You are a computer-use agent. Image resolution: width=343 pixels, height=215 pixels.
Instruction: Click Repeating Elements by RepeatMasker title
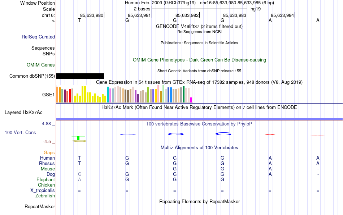coord(199,201)
